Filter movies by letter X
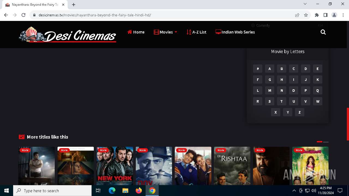The height and width of the screenshot is (196, 349). tap(276, 112)
